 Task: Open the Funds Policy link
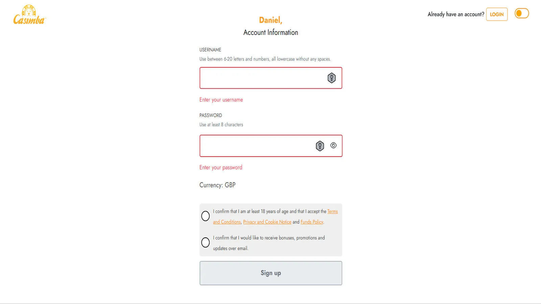[312, 222]
